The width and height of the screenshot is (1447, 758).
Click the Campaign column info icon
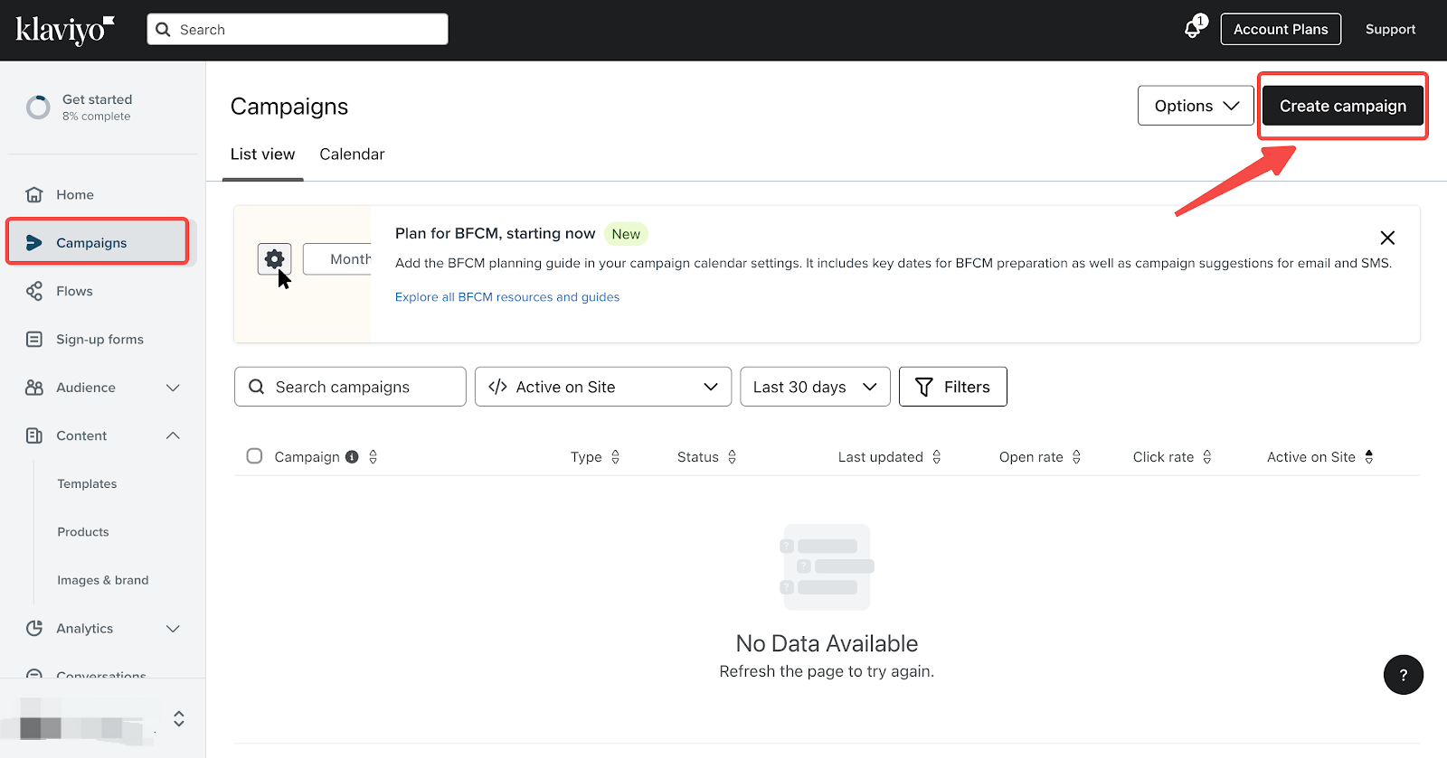pyautogui.click(x=352, y=457)
